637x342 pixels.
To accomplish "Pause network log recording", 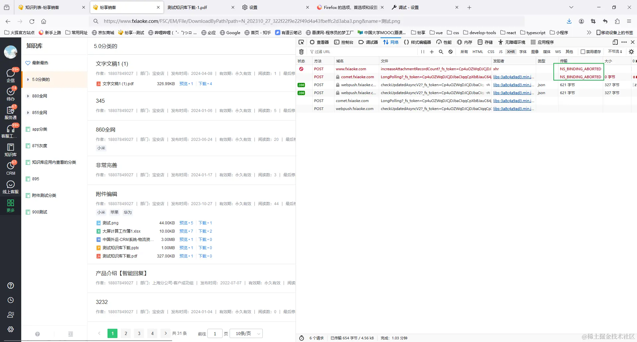I will 422,52.
